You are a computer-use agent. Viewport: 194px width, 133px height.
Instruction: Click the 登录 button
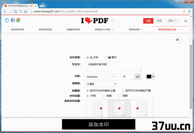(x=159, y=21)
